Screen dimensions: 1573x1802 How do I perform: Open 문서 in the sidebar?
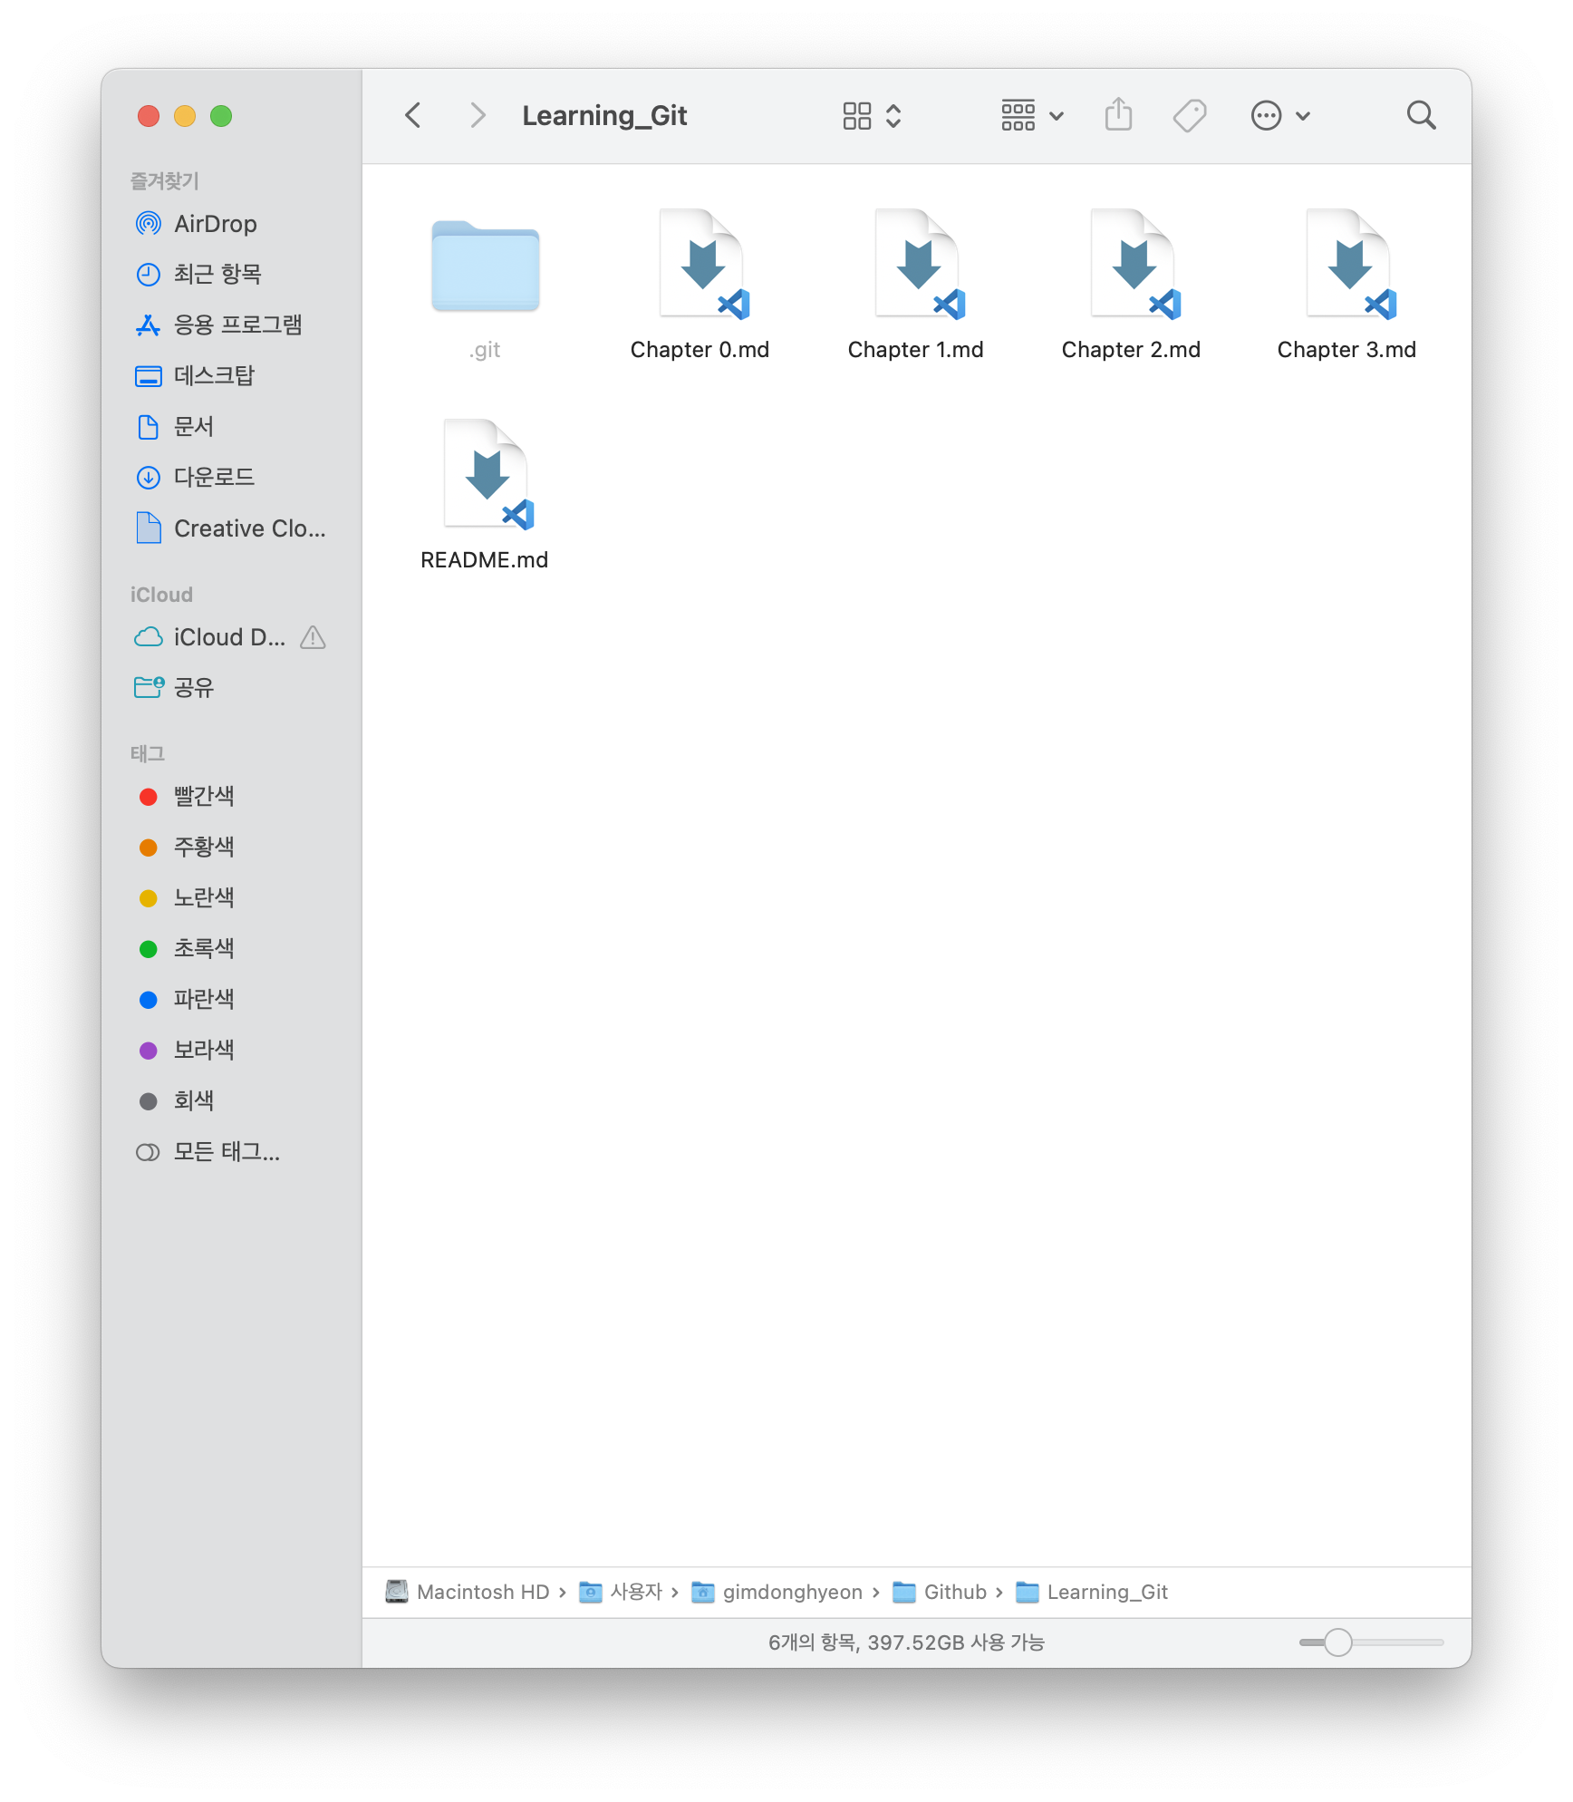coord(231,426)
